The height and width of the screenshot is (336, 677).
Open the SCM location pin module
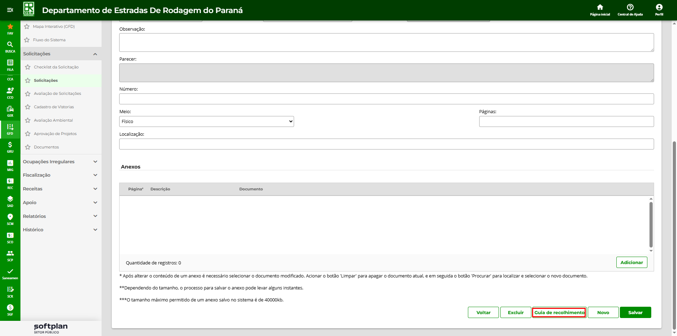pos(10,219)
